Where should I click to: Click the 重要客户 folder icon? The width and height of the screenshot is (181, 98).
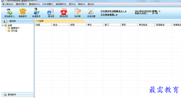point(9,28)
